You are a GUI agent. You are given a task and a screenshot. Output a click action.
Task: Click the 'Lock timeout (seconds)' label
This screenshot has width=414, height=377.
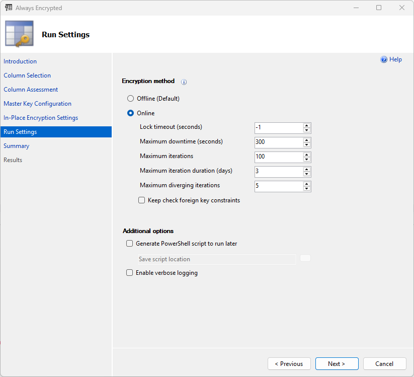pos(171,127)
